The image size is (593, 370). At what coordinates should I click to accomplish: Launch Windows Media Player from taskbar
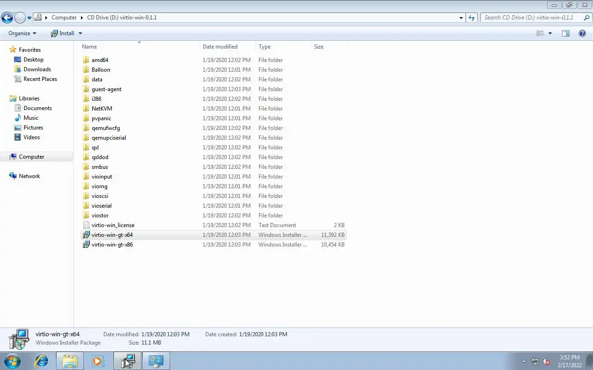pyautogui.click(x=98, y=361)
